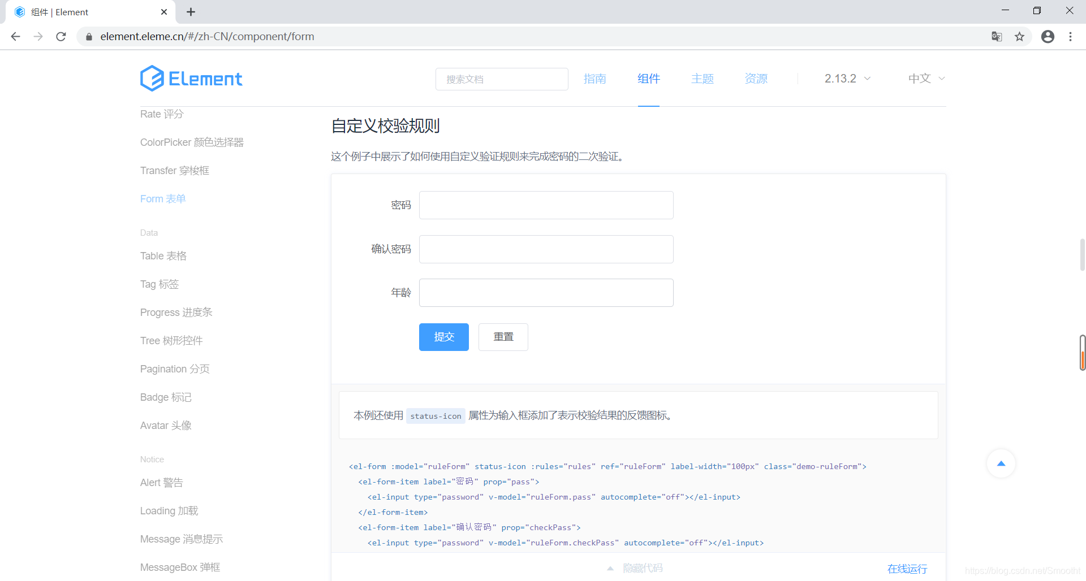This screenshot has width=1086, height=581.
Task: Open the 指南 nav tab
Action: (595, 79)
